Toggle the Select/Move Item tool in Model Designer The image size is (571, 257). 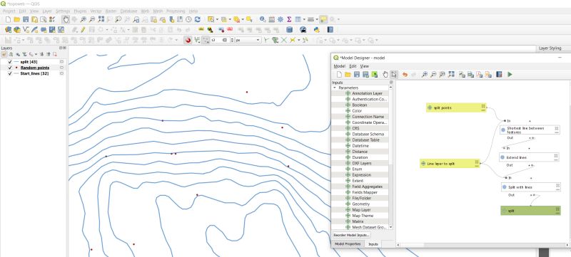[x=394, y=75]
